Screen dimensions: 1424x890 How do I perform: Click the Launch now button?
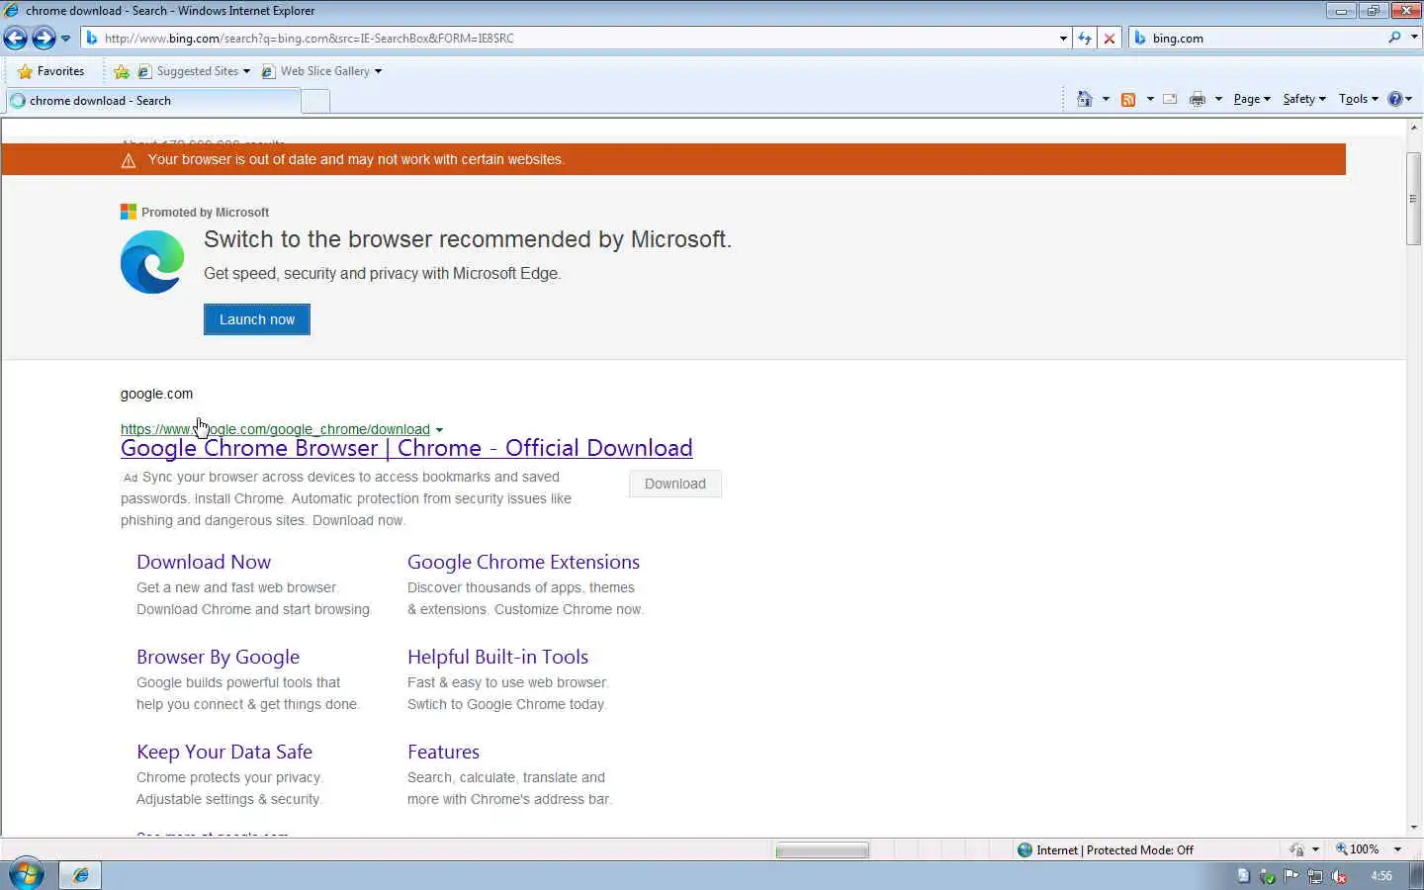point(257,319)
